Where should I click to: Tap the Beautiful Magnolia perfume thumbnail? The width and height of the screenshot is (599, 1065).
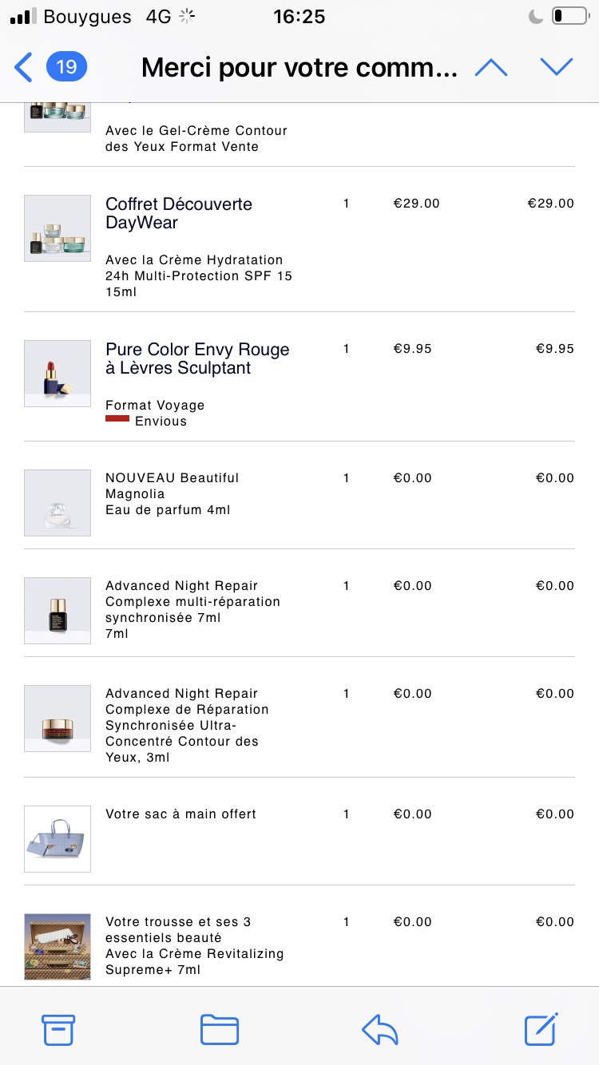pos(58,502)
